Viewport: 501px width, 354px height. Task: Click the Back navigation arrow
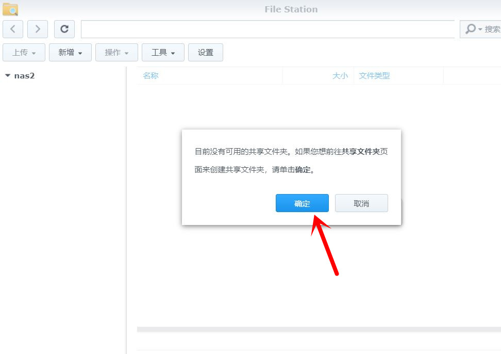tap(12, 29)
